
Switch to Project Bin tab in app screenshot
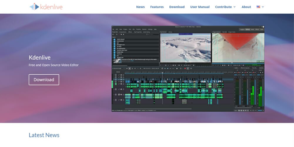tap(115, 32)
